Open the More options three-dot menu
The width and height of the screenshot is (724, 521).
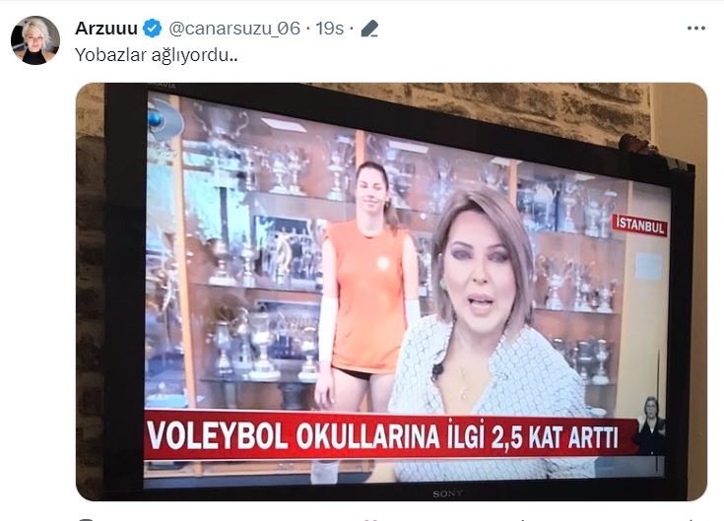[x=695, y=29]
